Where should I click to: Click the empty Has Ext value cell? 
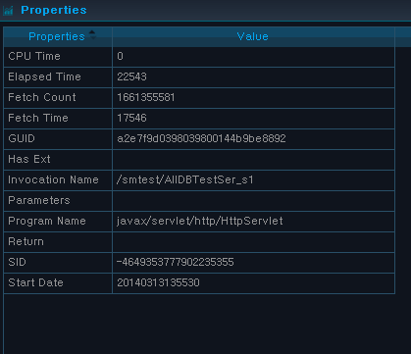point(253,160)
